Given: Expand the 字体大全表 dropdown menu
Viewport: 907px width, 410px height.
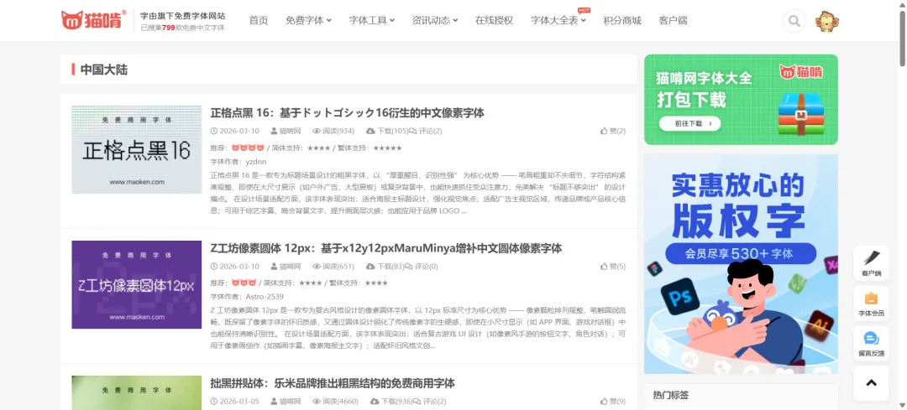Looking at the screenshot, I should (x=558, y=20).
